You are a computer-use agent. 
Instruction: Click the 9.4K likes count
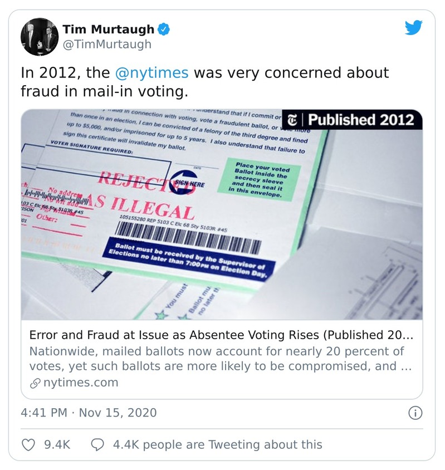[57, 444]
